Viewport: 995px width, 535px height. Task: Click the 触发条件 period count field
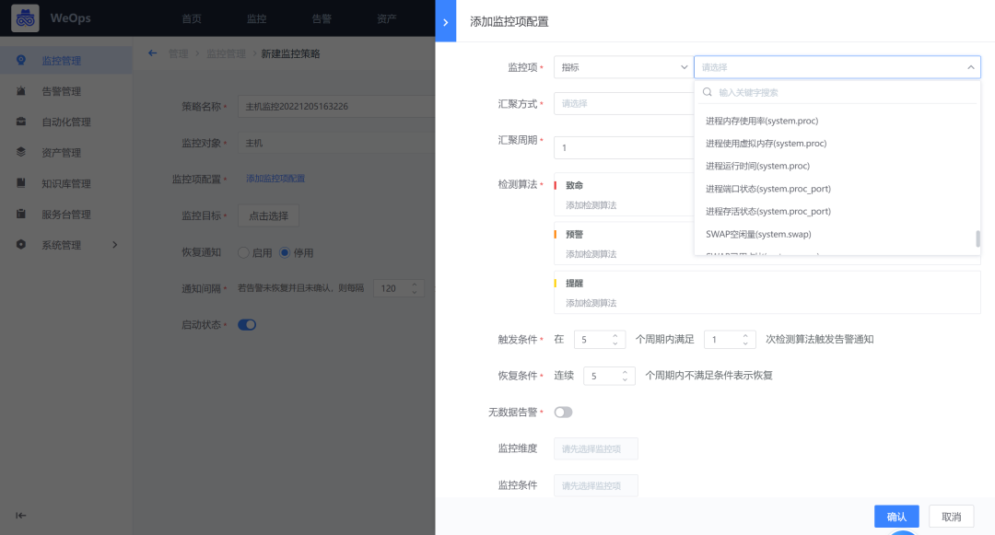click(599, 340)
